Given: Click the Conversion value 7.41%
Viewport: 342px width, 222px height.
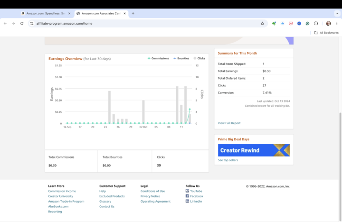Looking at the screenshot, I should click(x=267, y=92).
